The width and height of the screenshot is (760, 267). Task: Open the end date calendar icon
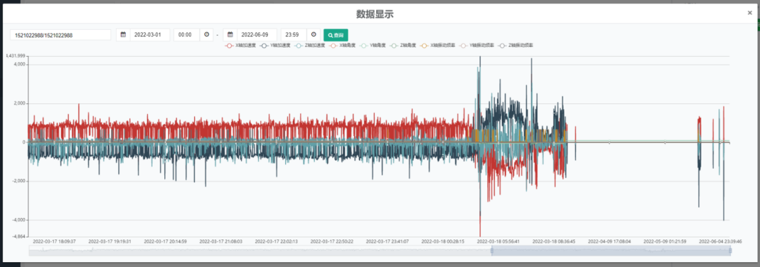coord(231,35)
